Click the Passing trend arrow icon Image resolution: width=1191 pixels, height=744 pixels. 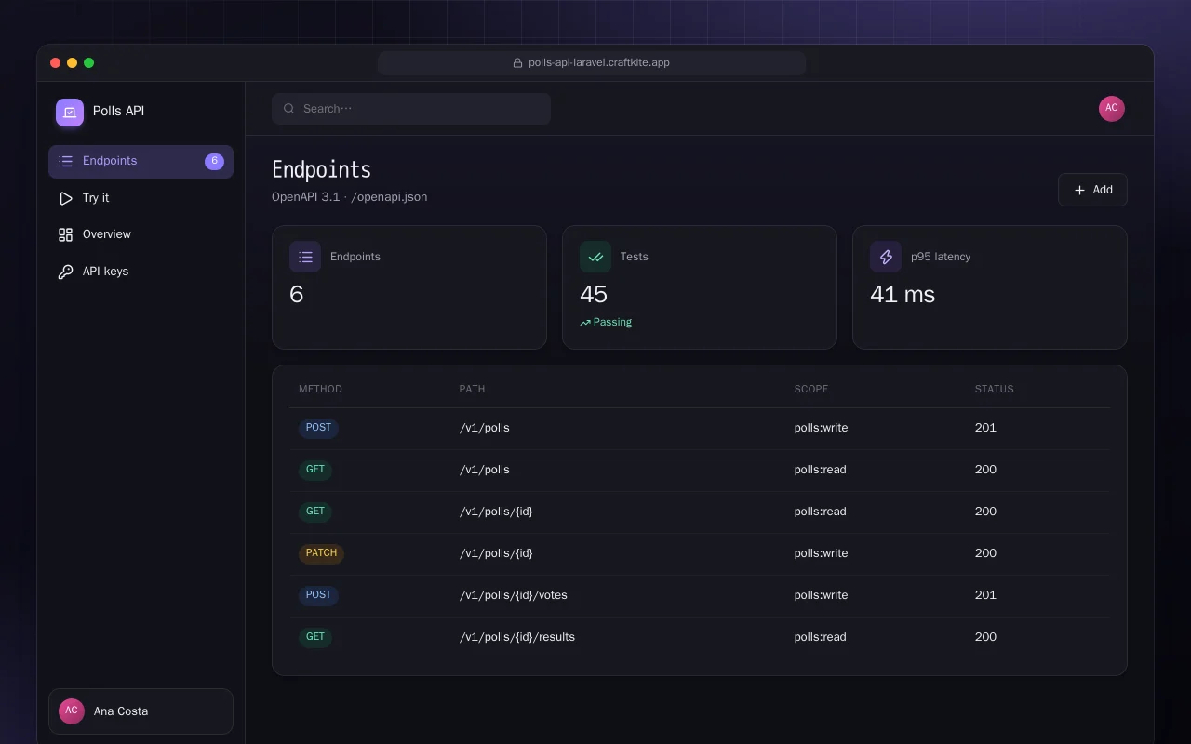[585, 323]
